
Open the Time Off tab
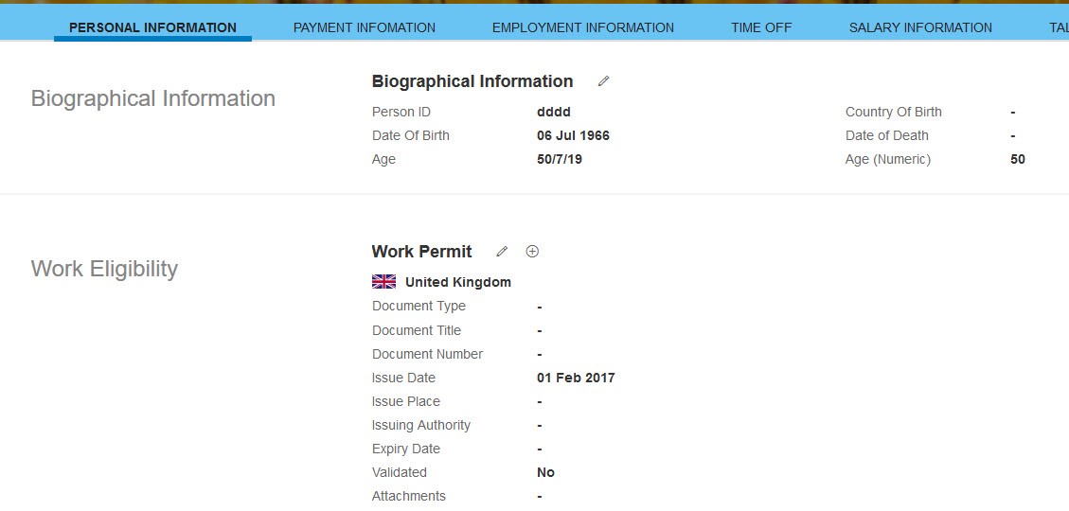pyautogui.click(x=761, y=28)
